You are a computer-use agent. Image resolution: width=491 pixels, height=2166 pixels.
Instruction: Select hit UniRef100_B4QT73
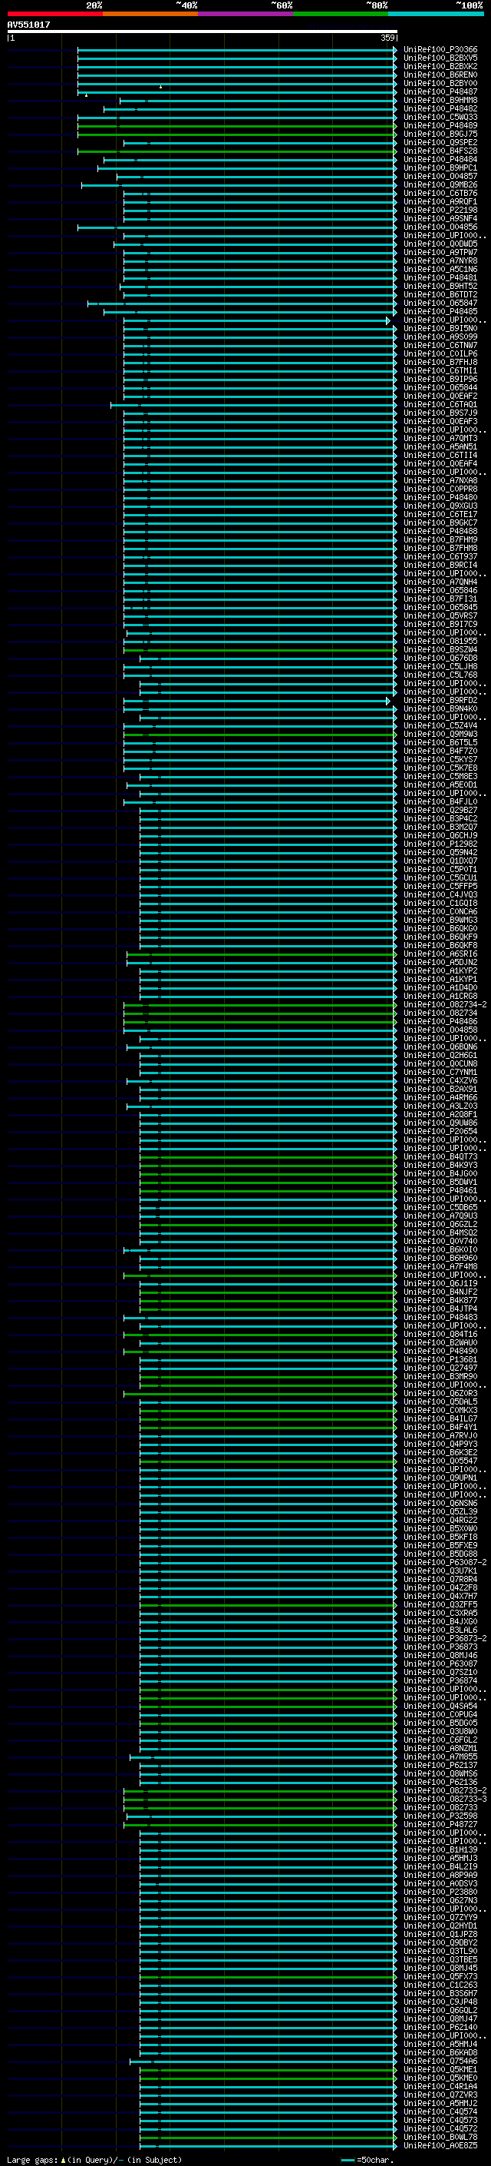click(x=440, y=1157)
